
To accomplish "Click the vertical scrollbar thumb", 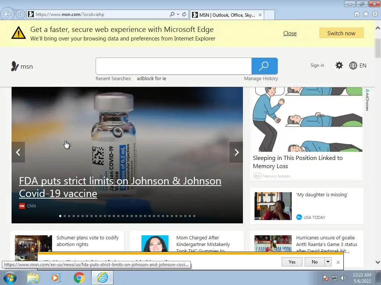I will tap(378, 48).
